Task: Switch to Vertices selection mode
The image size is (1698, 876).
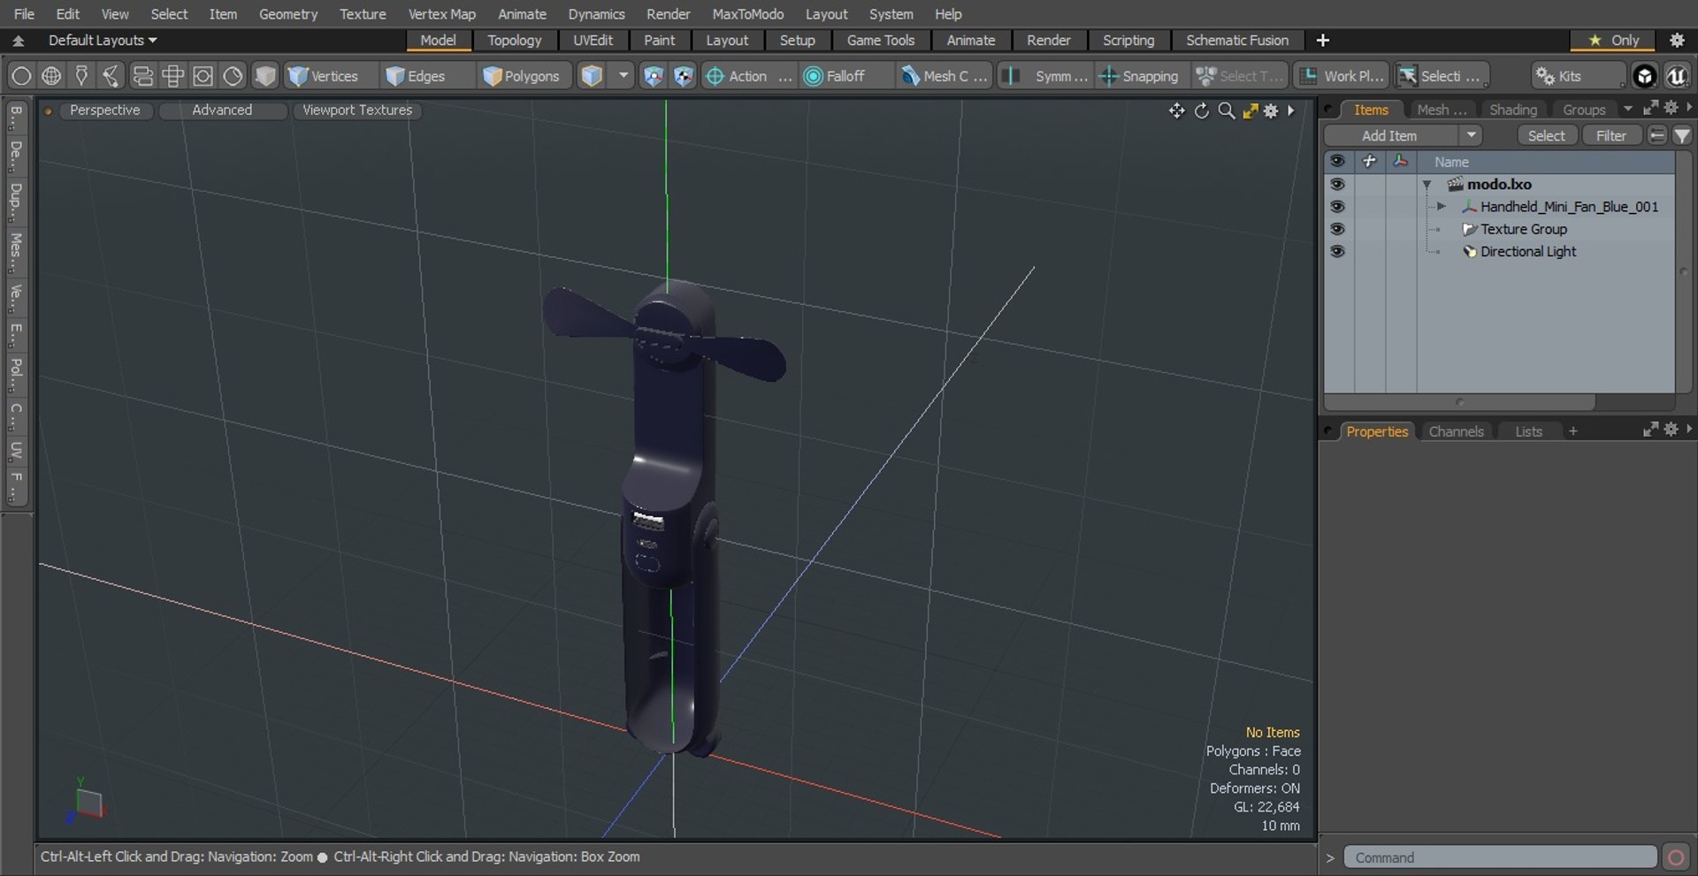Action: [x=324, y=76]
